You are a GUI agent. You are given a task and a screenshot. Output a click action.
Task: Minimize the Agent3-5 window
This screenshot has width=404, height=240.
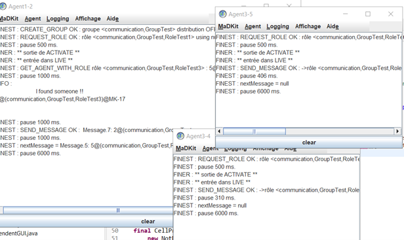[346, 14]
